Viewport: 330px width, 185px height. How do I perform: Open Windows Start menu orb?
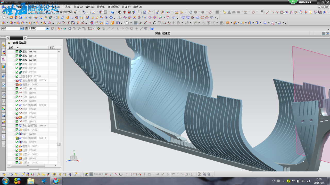[x=5, y=181]
